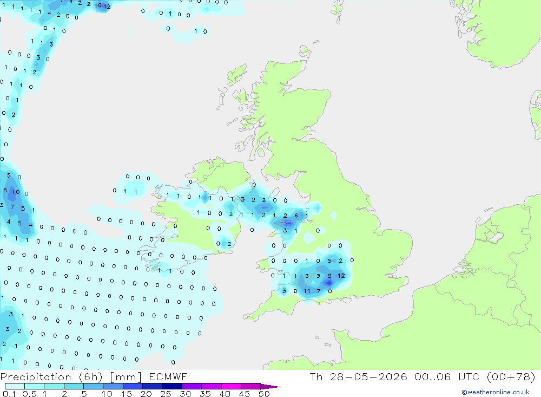The width and height of the screenshot is (541, 397).
Task: Click the 'Th 28-05-2026' date text
Action: tap(358, 376)
